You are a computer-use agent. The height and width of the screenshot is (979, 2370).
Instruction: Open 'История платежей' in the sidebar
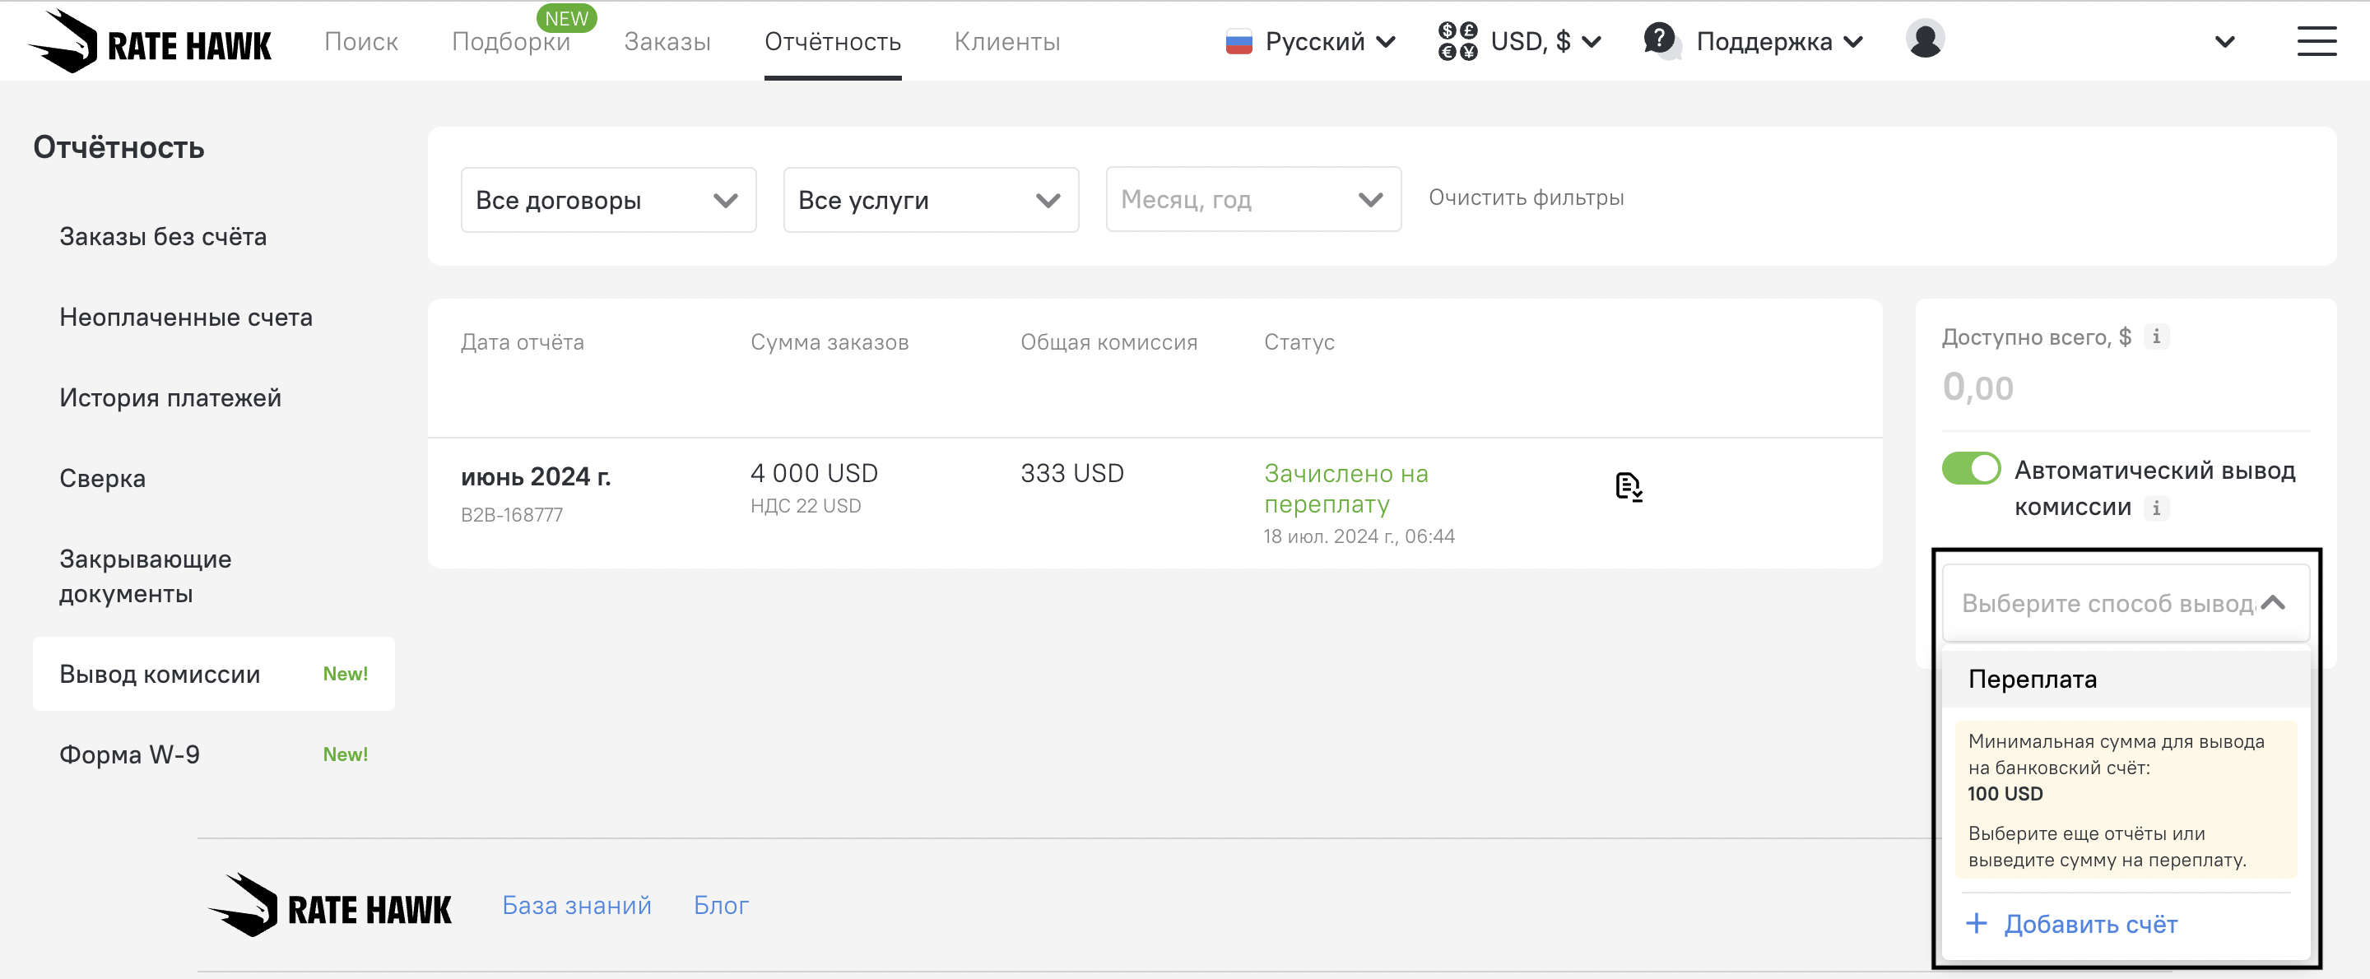(170, 397)
